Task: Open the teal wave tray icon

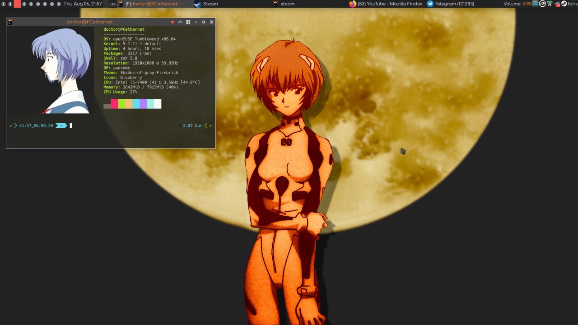Action: point(535,4)
